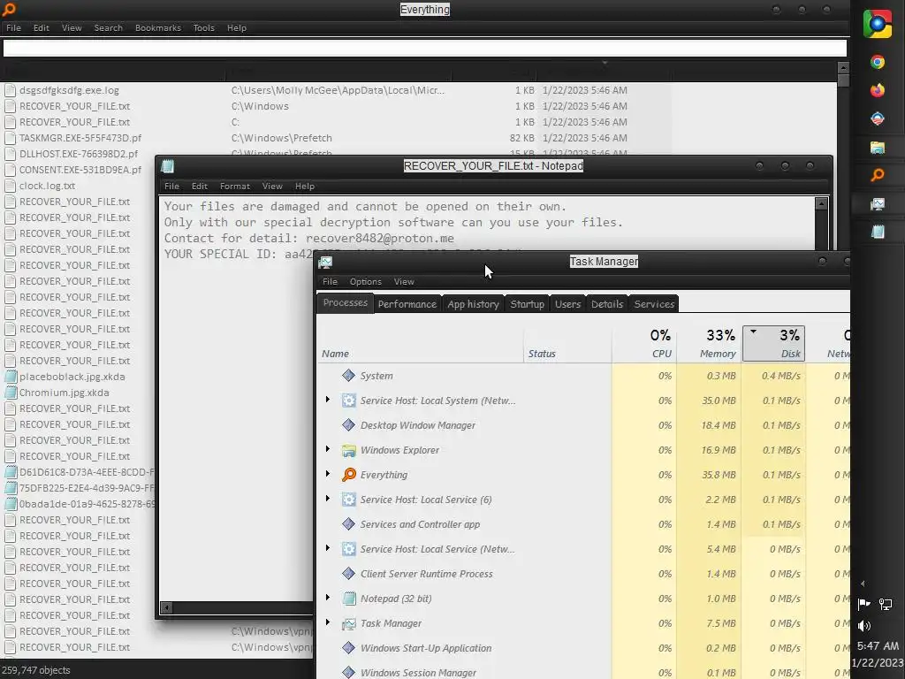The image size is (905, 679).
Task: Open the Tools menu in Everything
Action: pos(204,27)
